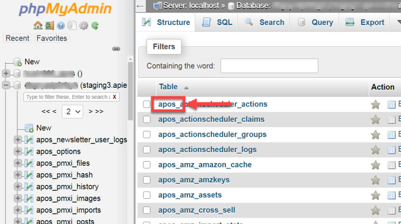
Task: Switch to the SQL tab
Action: point(217,22)
